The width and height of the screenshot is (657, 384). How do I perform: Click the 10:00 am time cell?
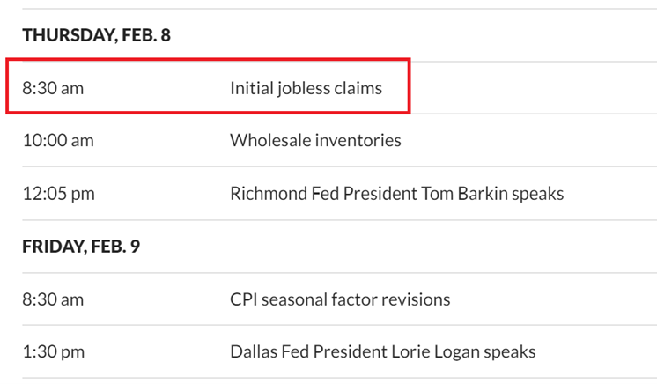(x=57, y=140)
